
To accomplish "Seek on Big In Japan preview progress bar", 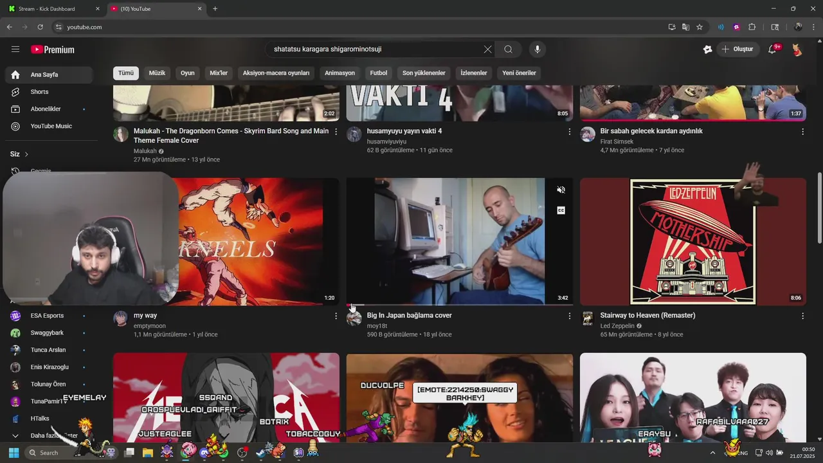I will pyautogui.click(x=459, y=305).
